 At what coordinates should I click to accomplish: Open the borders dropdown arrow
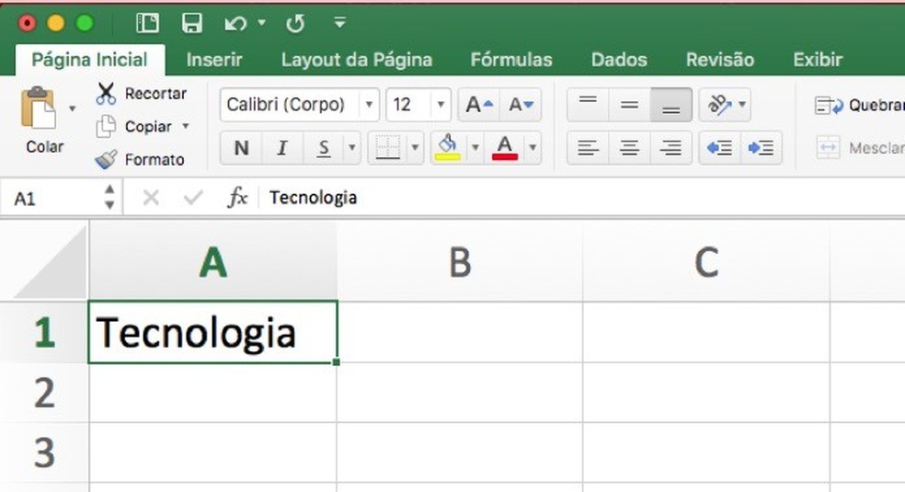(x=415, y=148)
